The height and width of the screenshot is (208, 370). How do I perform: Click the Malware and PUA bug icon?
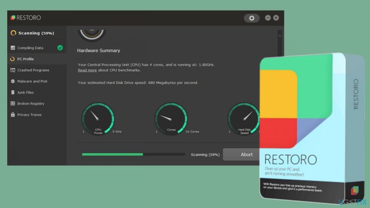[13, 81]
